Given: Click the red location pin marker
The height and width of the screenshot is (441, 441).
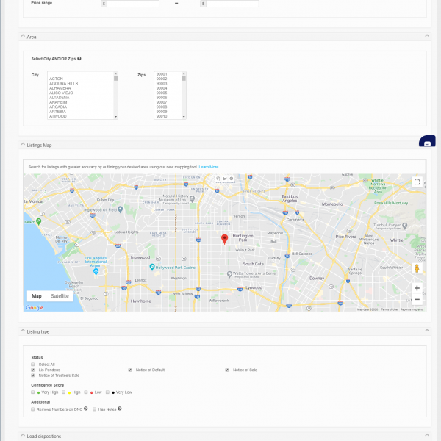Looking at the screenshot, I should pos(225,238).
